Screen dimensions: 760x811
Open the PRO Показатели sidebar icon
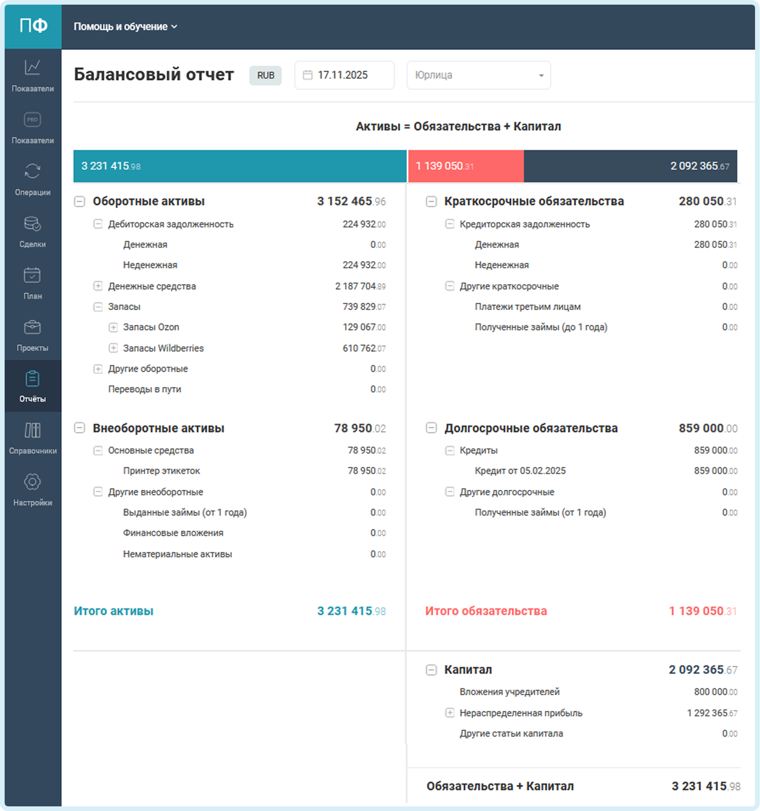tap(33, 120)
